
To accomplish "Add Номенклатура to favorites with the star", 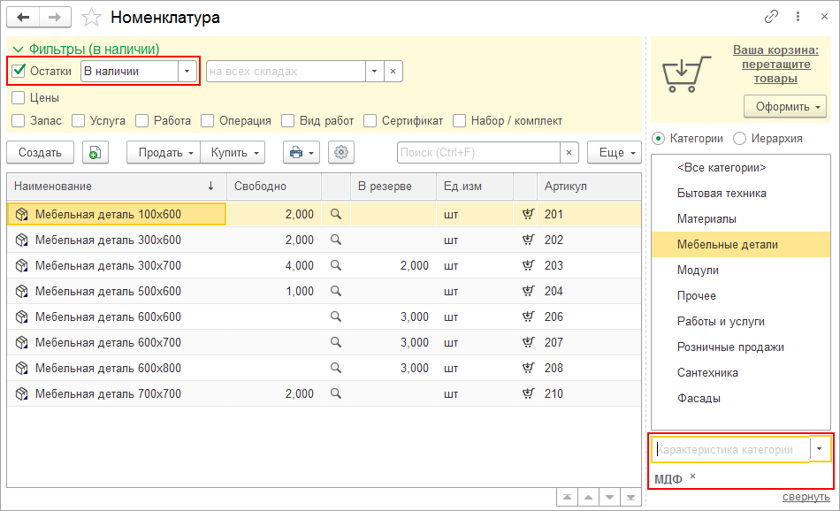I will 91,17.
